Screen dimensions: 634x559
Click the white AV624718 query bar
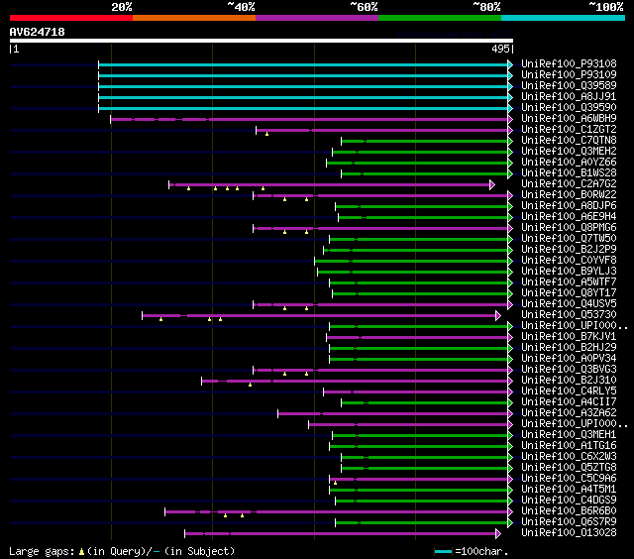(x=262, y=41)
